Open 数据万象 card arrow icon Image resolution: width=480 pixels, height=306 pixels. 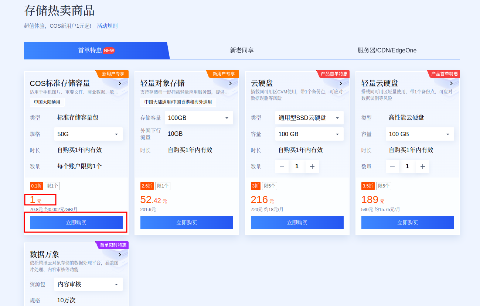pyautogui.click(x=120, y=255)
